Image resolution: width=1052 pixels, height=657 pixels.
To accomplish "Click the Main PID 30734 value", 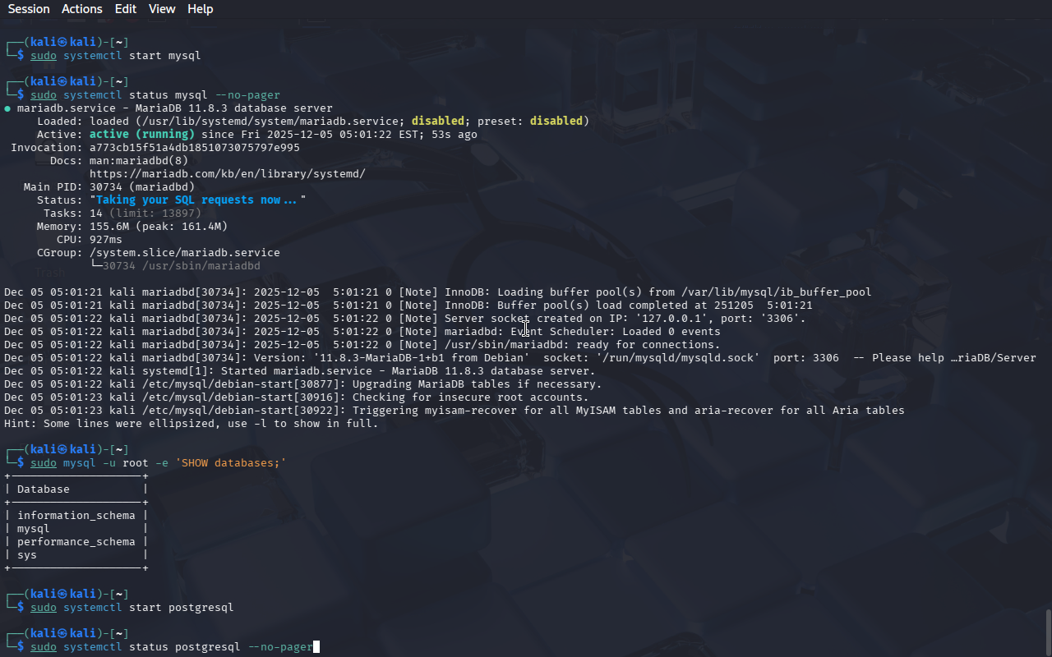I will point(108,187).
